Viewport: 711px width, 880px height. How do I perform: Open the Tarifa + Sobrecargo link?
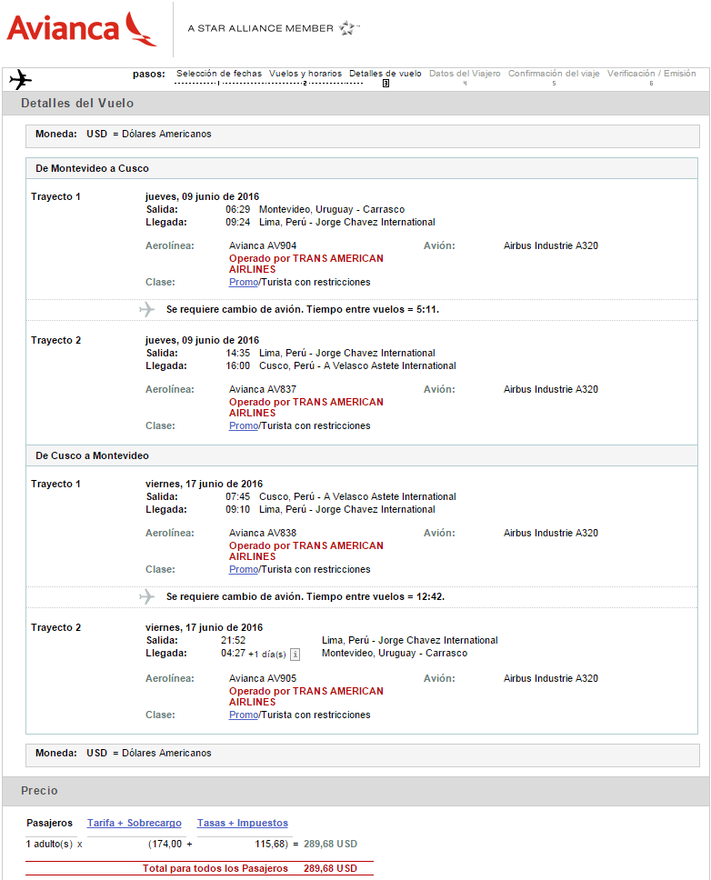pos(135,823)
